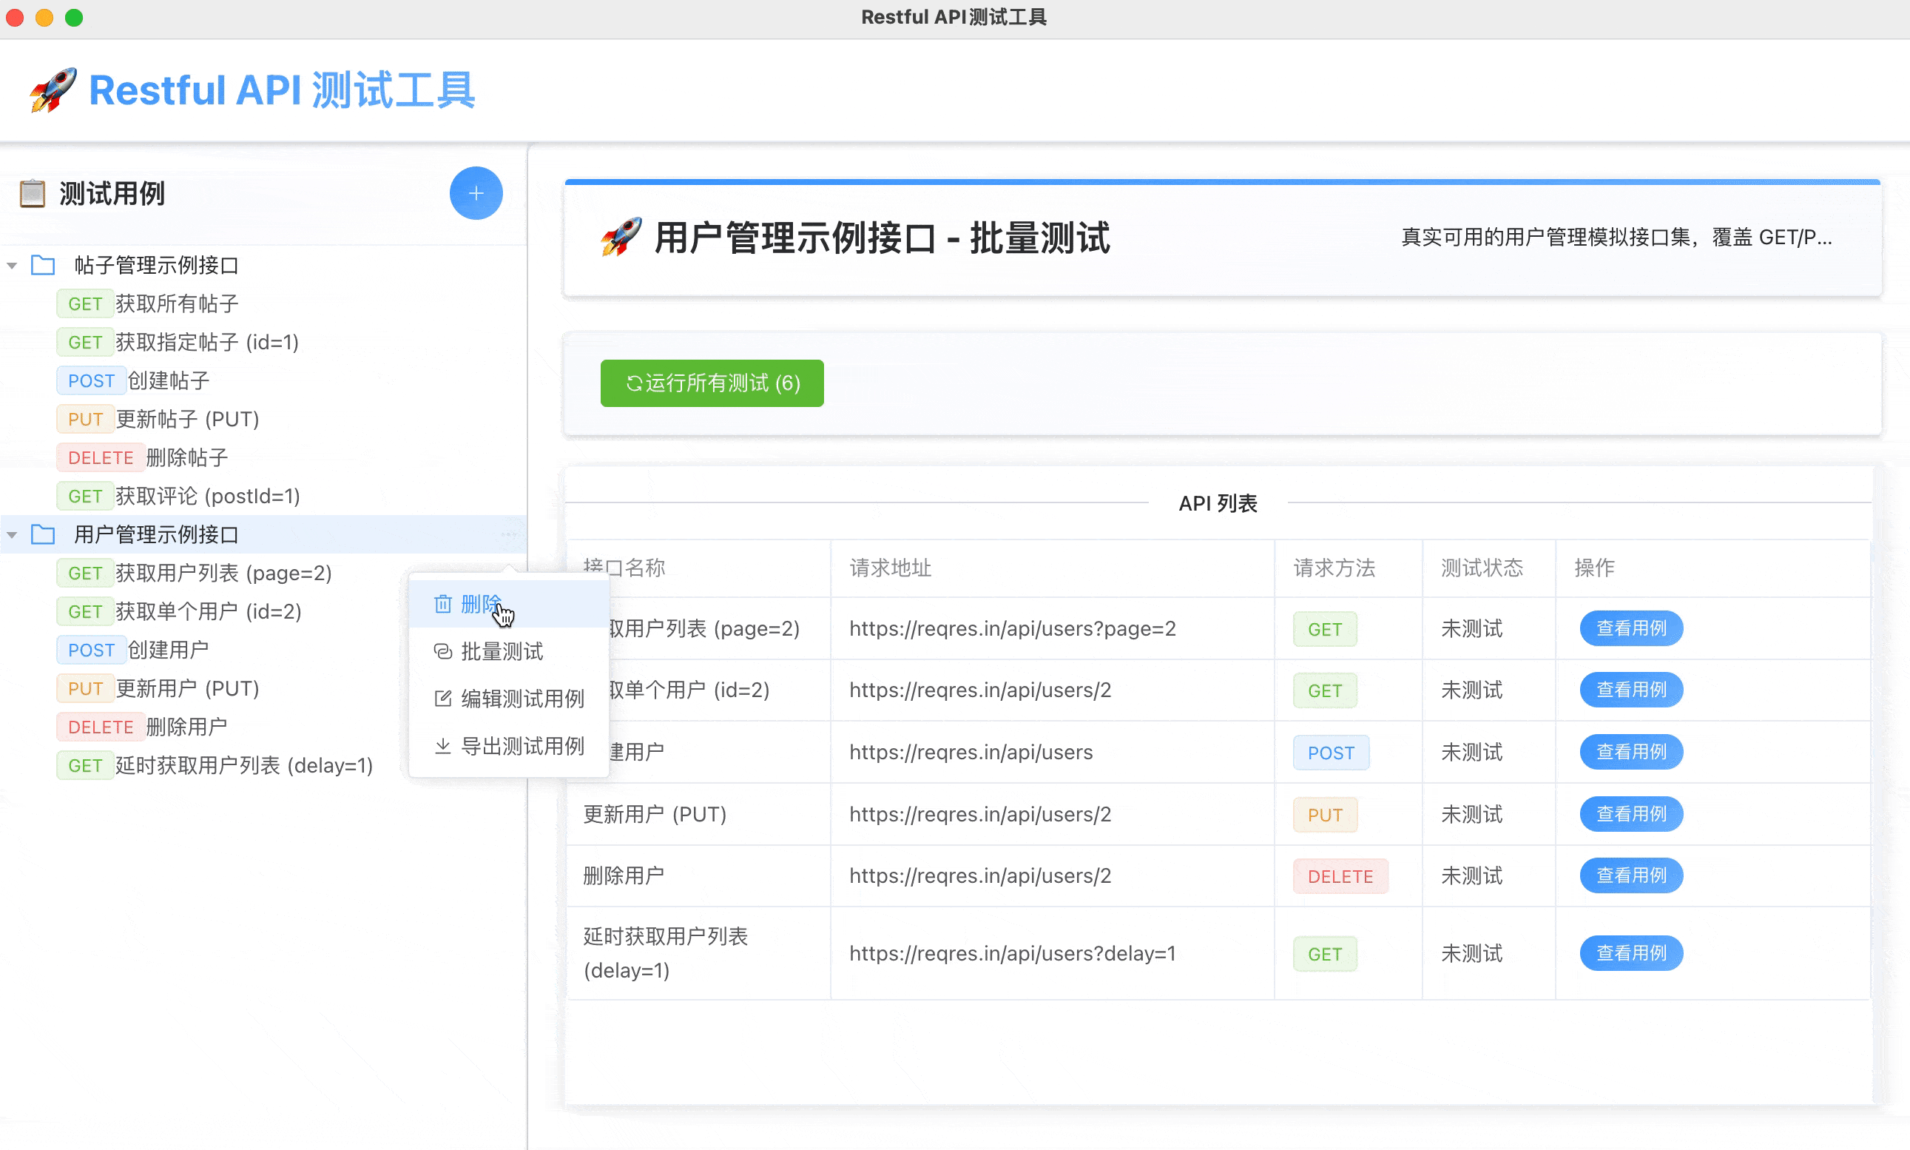The image size is (1910, 1150).
Task: Collapse the 帖子管理示例接口 folder
Action: (12, 264)
